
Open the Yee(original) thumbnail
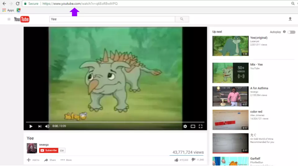point(230,46)
